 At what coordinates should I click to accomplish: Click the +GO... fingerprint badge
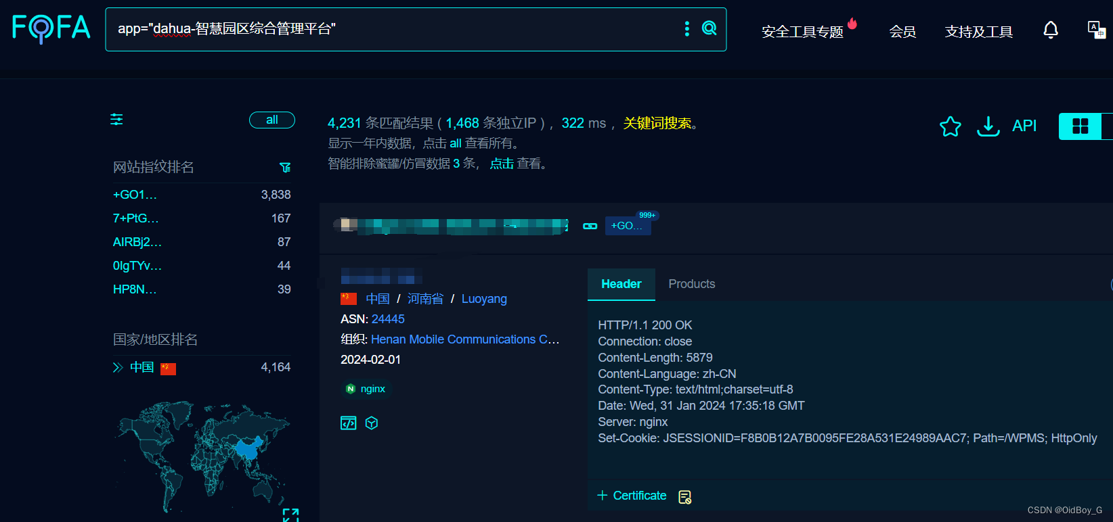[x=628, y=226]
